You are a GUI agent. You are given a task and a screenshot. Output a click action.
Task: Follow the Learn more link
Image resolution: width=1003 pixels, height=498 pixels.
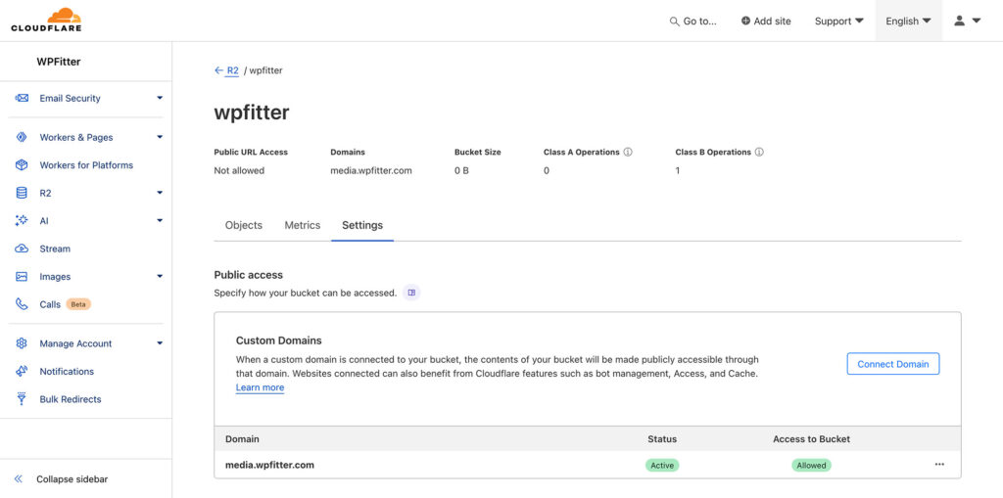click(260, 387)
